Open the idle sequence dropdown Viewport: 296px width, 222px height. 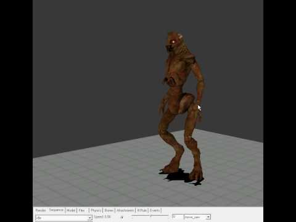click(64, 218)
